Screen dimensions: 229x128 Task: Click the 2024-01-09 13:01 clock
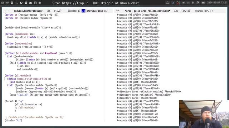pos(217,3)
